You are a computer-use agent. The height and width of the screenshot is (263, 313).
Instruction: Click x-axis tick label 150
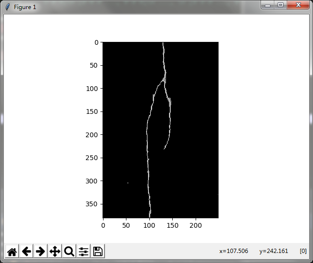click(x=172, y=225)
